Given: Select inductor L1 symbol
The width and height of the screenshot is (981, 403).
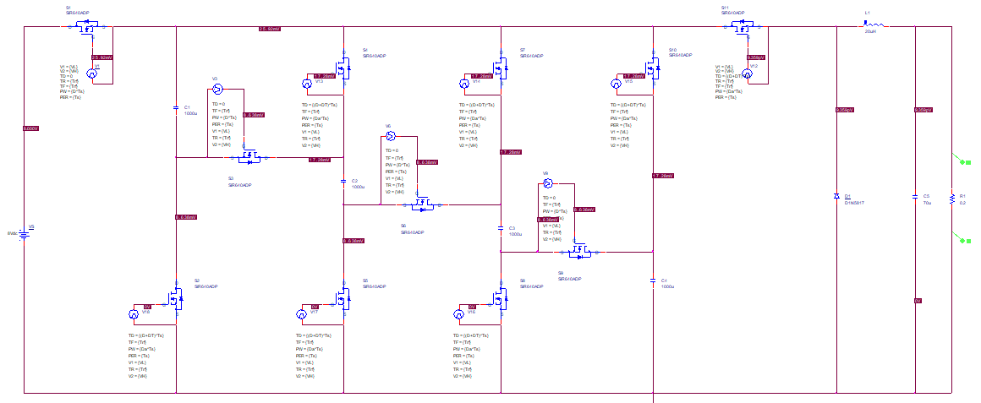Looking at the screenshot, I should pyautogui.click(x=875, y=25).
